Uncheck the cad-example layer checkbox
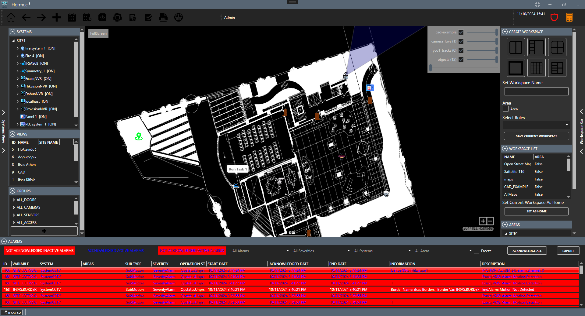Image resolution: width=585 pixels, height=316 pixels. (461, 32)
